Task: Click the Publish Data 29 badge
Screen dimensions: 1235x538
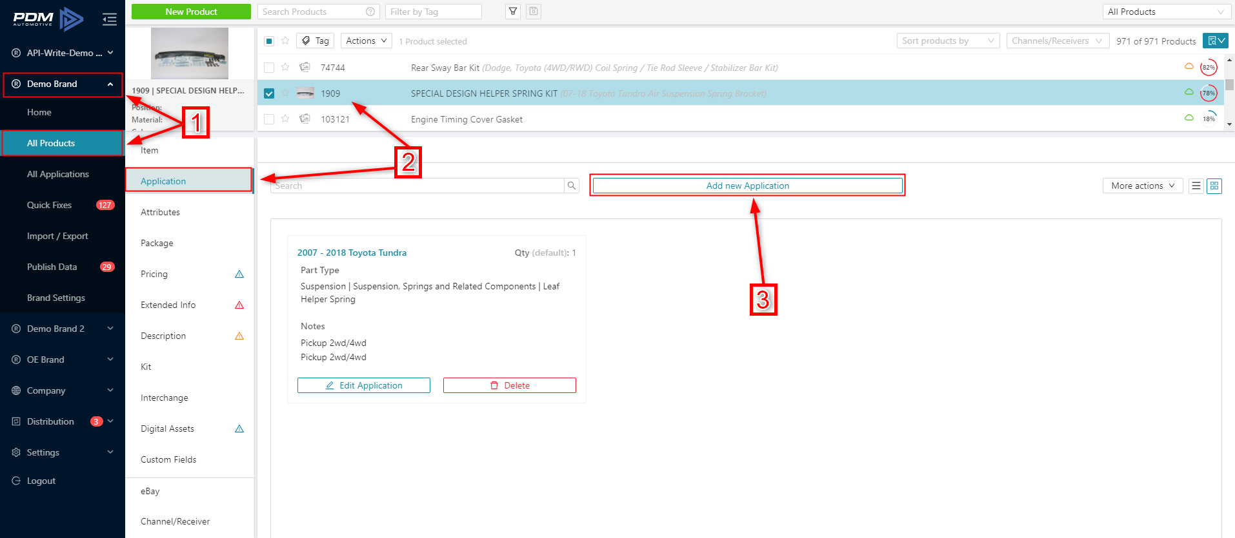Action: tap(107, 267)
